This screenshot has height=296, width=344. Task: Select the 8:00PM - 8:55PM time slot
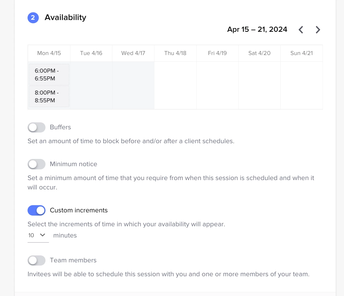pyautogui.click(x=49, y=96)
